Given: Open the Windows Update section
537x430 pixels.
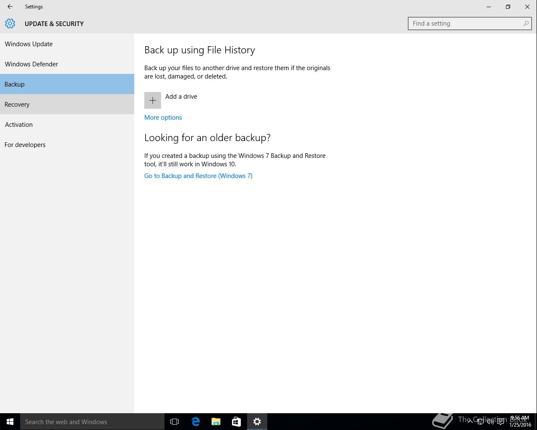Looking at the screenshot, I should pos(67,44).
